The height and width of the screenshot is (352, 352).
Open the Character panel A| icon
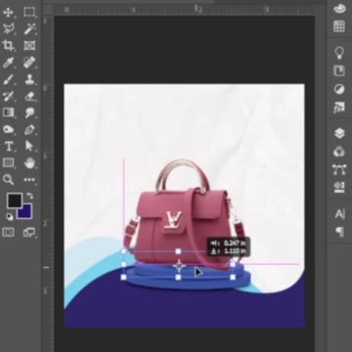[339, 214]
